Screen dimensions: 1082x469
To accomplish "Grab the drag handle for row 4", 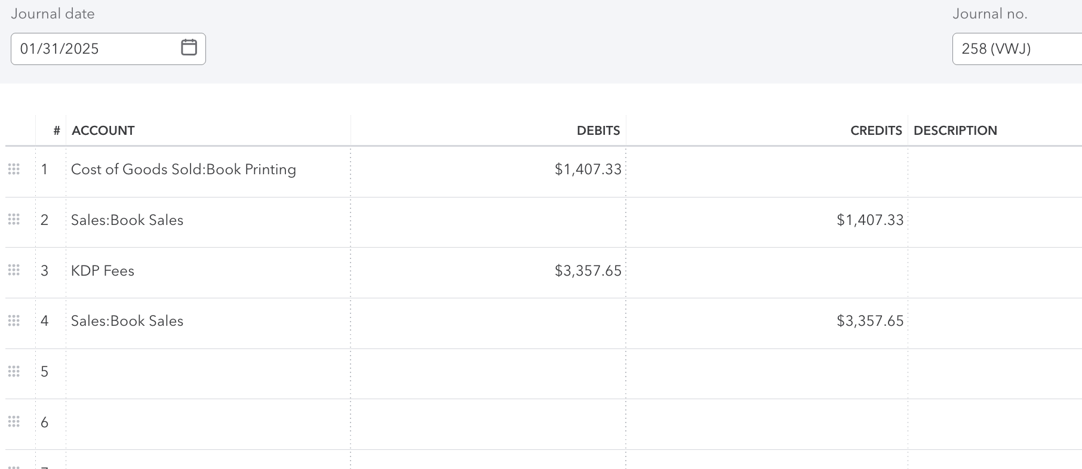I will 14,321.
